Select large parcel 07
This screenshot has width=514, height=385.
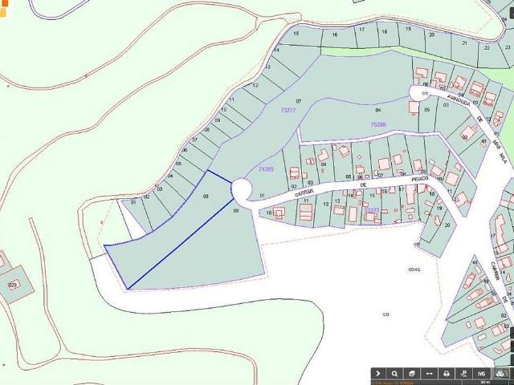[299, 101]
